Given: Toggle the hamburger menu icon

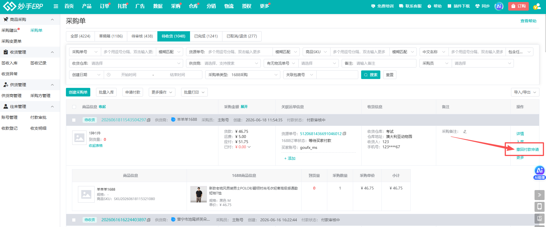Looking at the screenshot, I should coord(56,6).
